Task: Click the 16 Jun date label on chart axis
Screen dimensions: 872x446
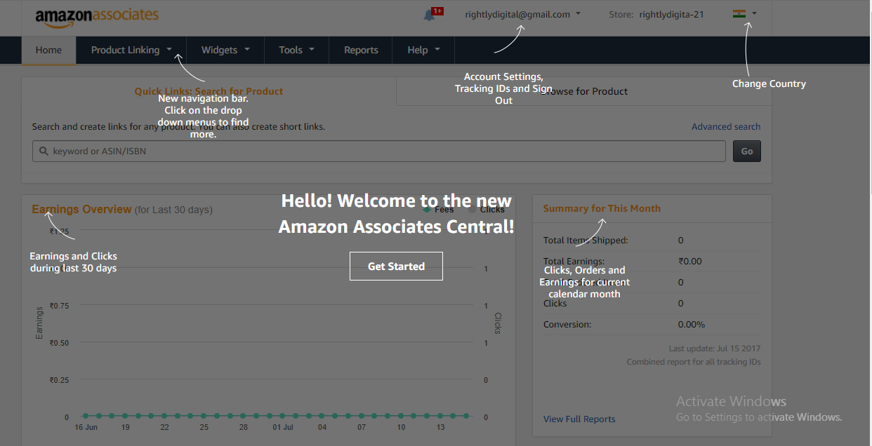Action: [x=86, y=427]
